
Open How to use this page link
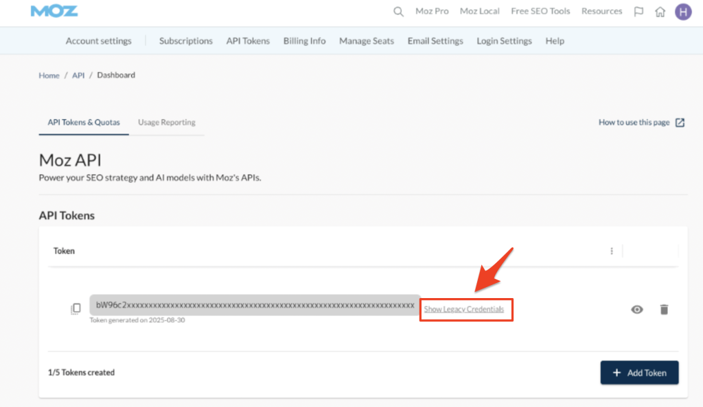point(641,123)
